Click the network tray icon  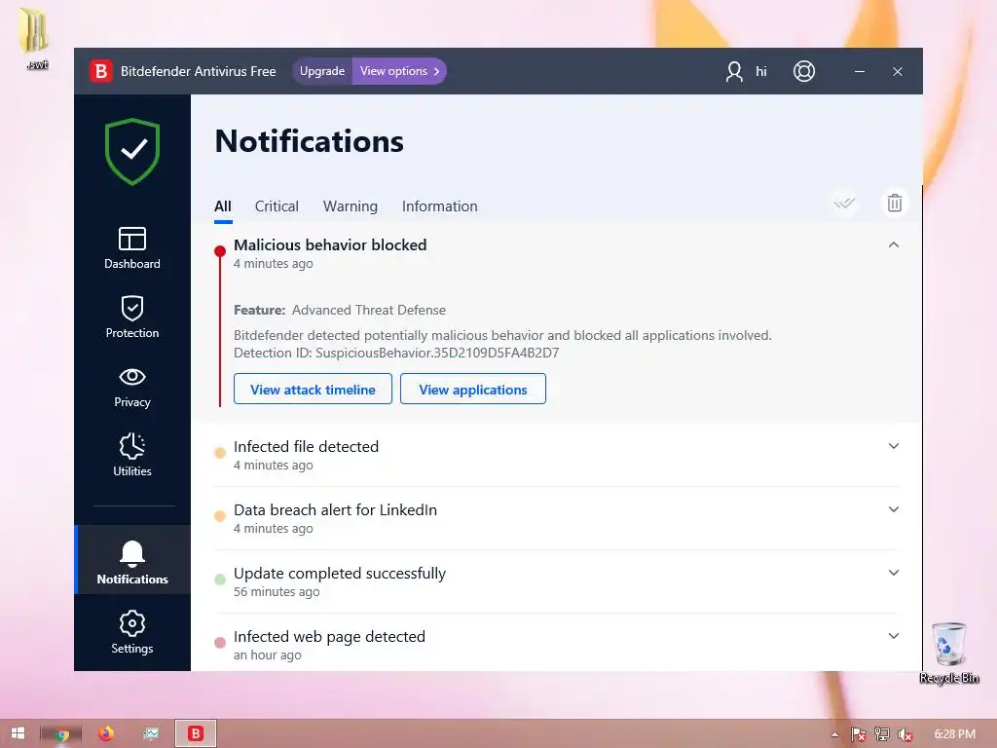click(882, 734)
